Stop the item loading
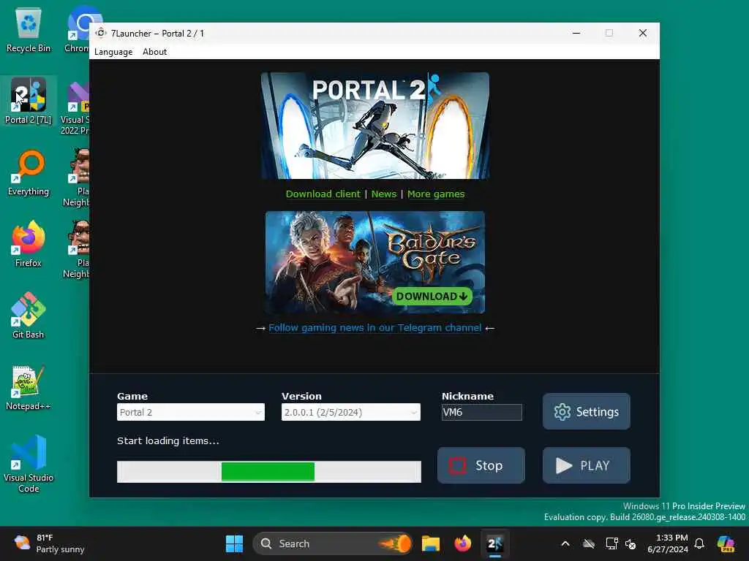The height and width of the screenshot is (561, 749). point(481,465)
